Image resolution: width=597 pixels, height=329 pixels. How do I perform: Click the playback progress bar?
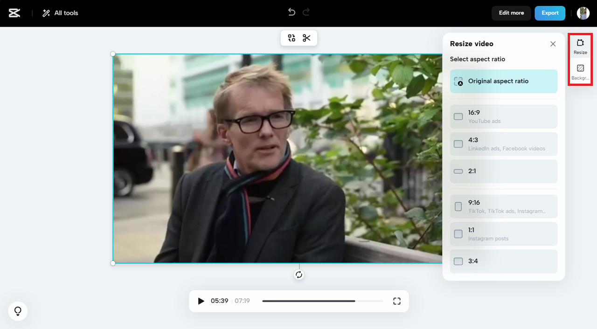322,301
